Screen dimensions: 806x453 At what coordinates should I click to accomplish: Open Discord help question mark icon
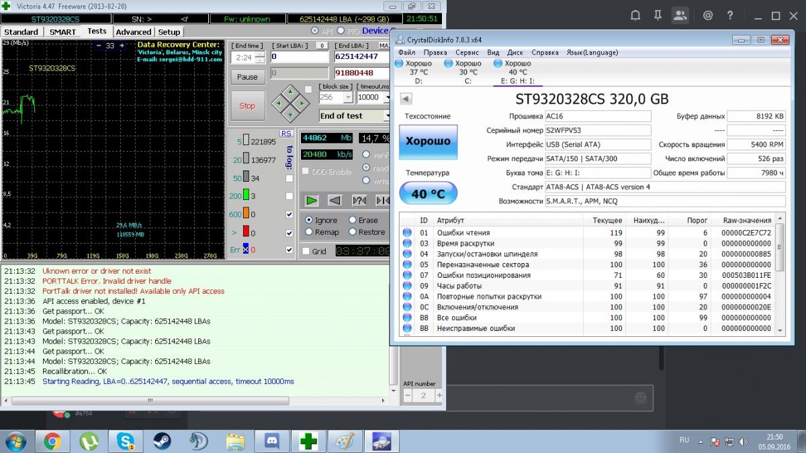pyautogui.click(x=730, y=15)
